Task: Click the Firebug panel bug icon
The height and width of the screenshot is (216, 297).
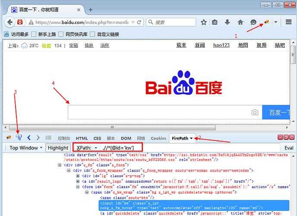Action: point(9,138)
